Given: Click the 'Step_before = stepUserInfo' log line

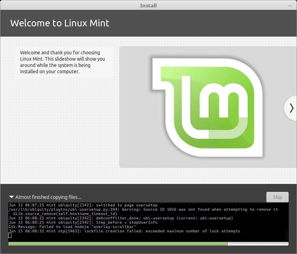Looking at the screenshot, I should [x=83, y=222].
